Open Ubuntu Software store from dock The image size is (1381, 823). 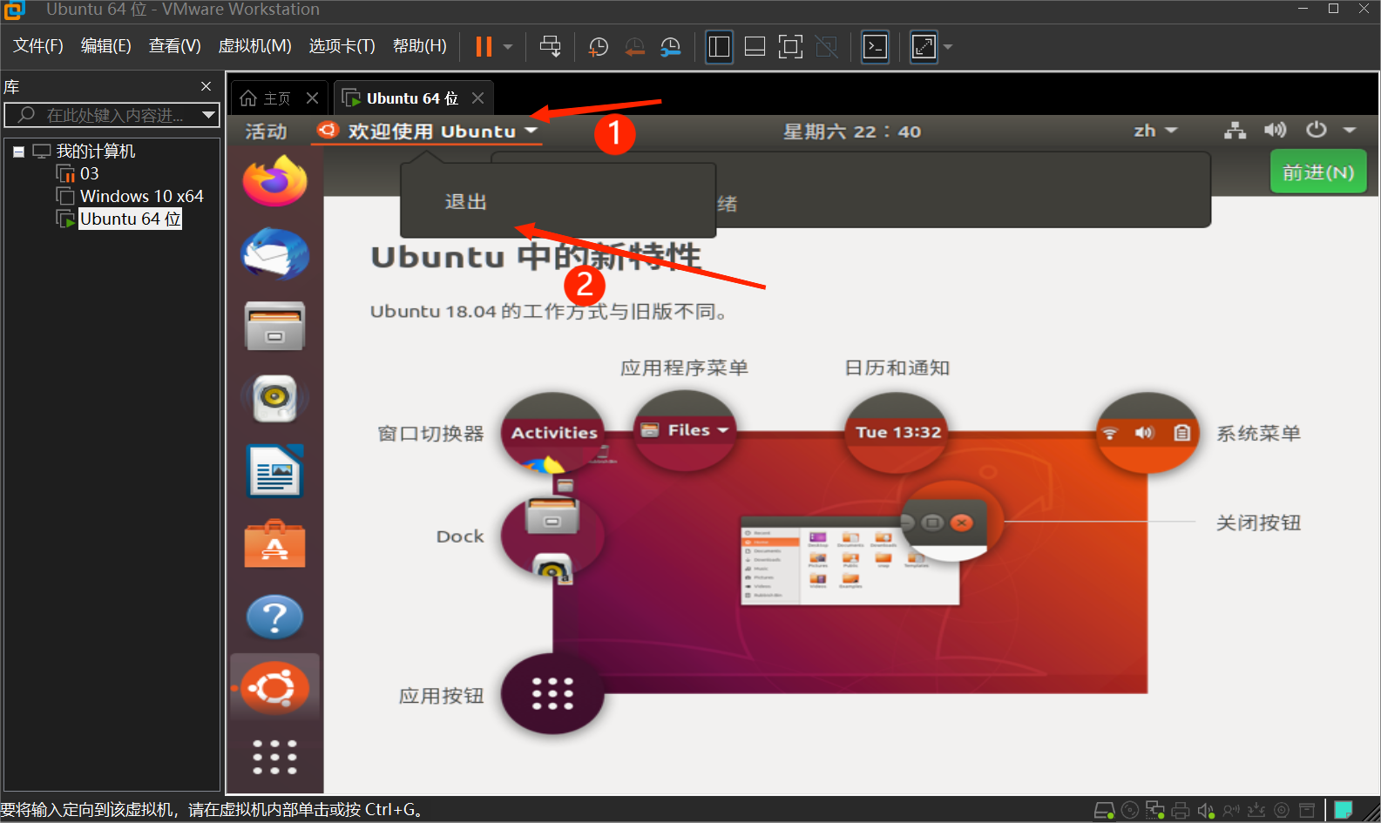pos(274,543)
